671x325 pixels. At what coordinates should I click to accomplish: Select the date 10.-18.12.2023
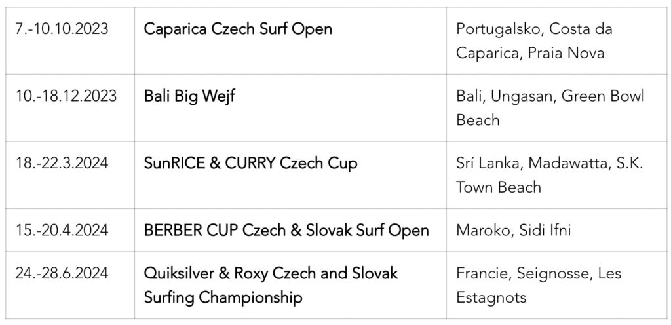[x=66, y=96]
